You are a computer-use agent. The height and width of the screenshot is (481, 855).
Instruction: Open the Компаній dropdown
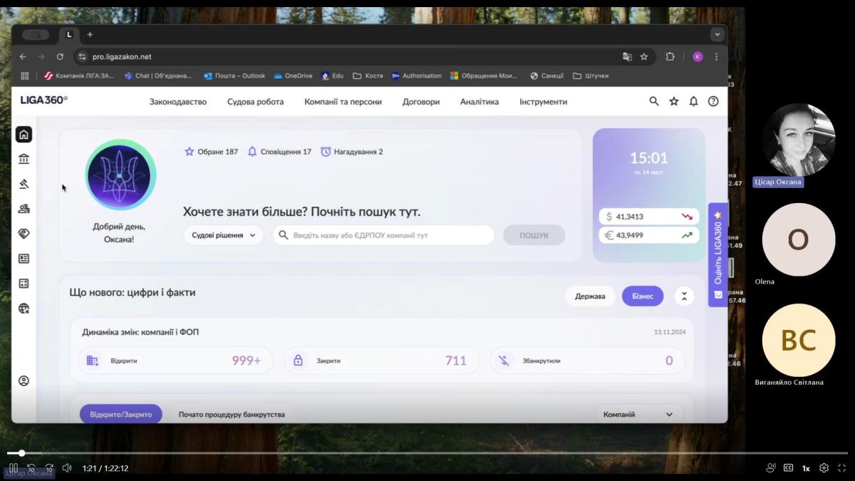[638, 414]
